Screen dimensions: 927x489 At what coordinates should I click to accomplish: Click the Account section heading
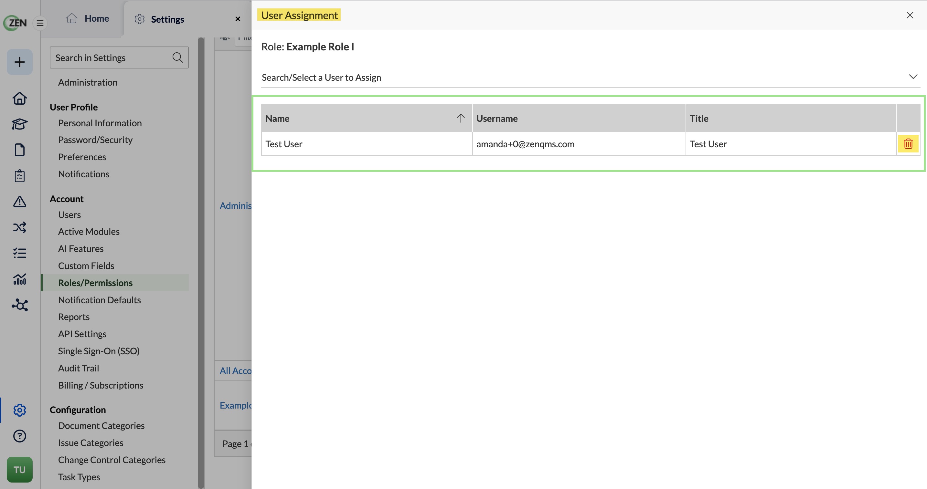point(67,199)
